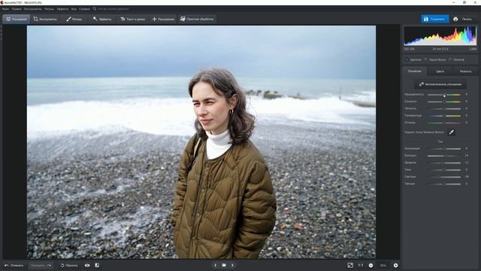This screenshot has height=271, width=481.
Task: Click the before/after compare icon
Action: coord(97,266)
